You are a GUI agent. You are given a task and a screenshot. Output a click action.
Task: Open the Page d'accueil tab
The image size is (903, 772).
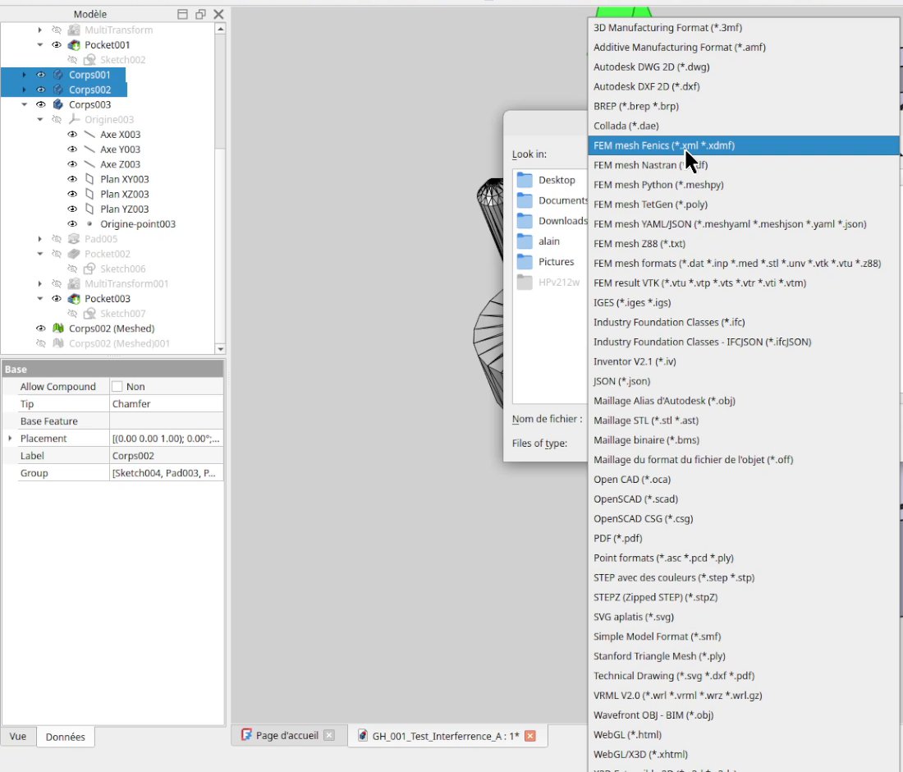point(286,735)
